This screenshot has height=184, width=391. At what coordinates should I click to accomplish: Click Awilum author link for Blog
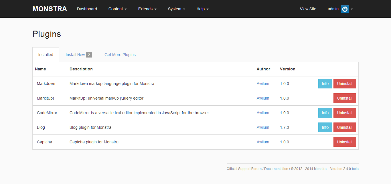tap(263, 127)
